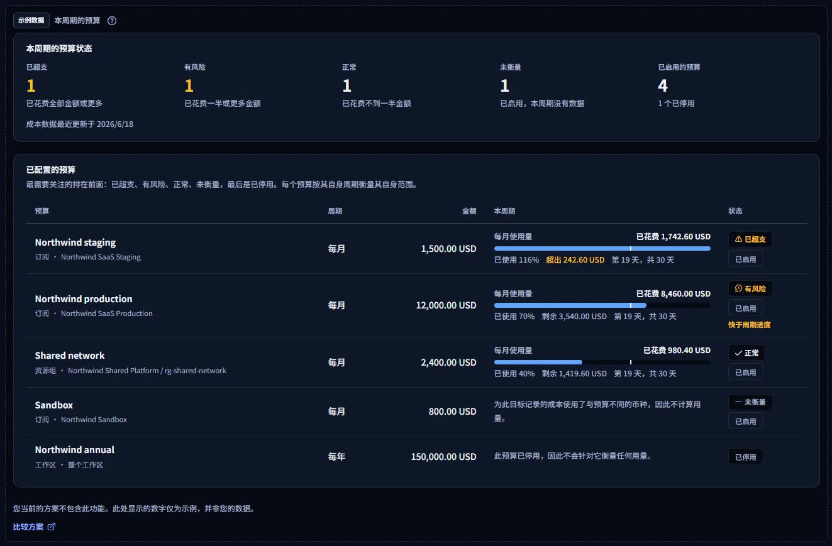Click the Northwind production usage progress bar
Image resolution: width=832 pixels, height=546 pixels.
point(602,305)
